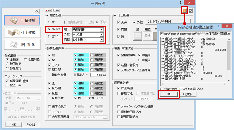Click キャンセル in the 一括作成 dialog

point(31,125)
